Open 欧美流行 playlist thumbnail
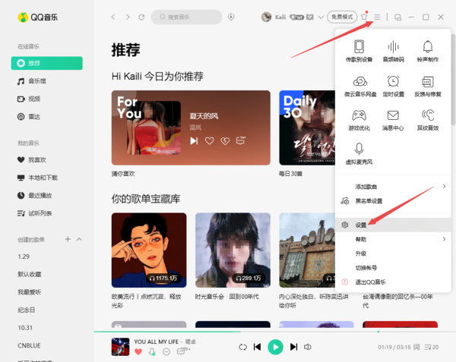This screenshot has width=456, height=362. click(x=149, y=250)
